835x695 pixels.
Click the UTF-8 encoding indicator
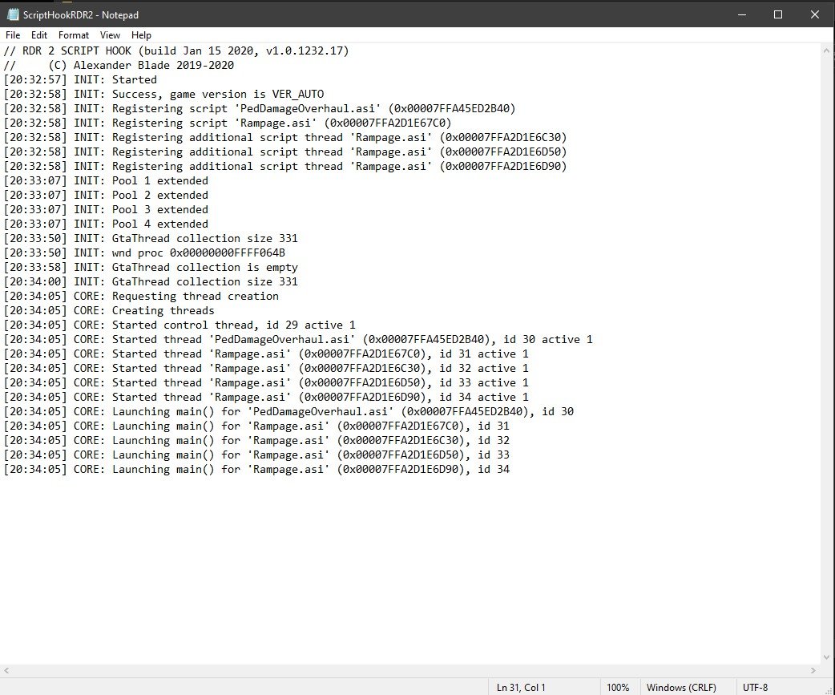pos(756,687)
